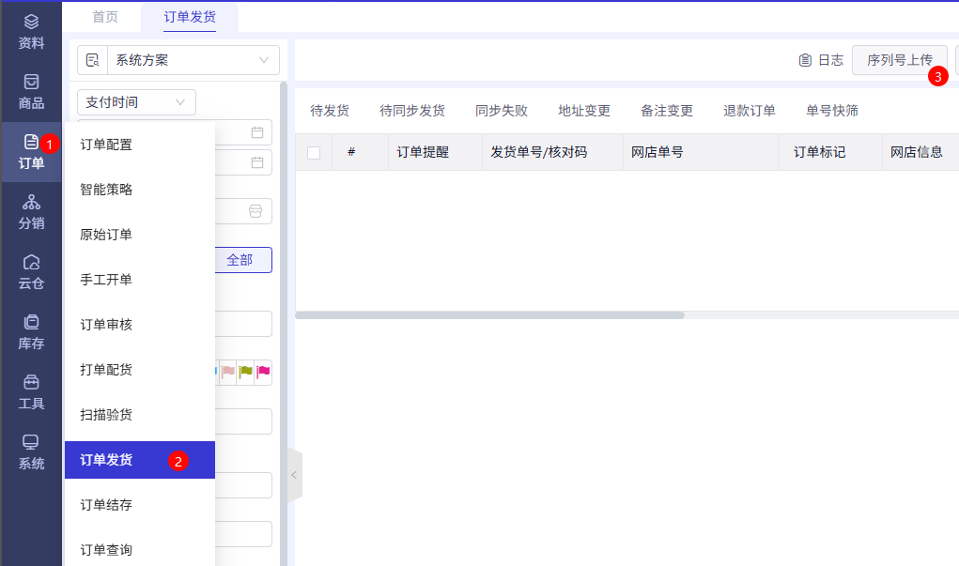Choose 扫描验货 from the order menu
The image size is (959, 566).
(x=140, y=415)
